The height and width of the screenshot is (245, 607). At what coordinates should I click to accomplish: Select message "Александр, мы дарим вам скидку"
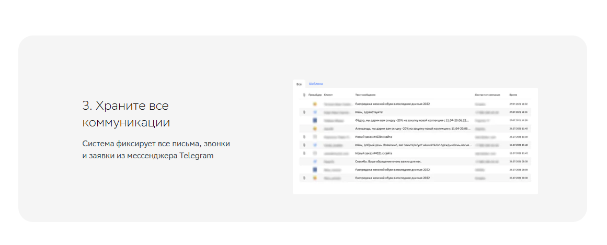(x=413, y=129)
